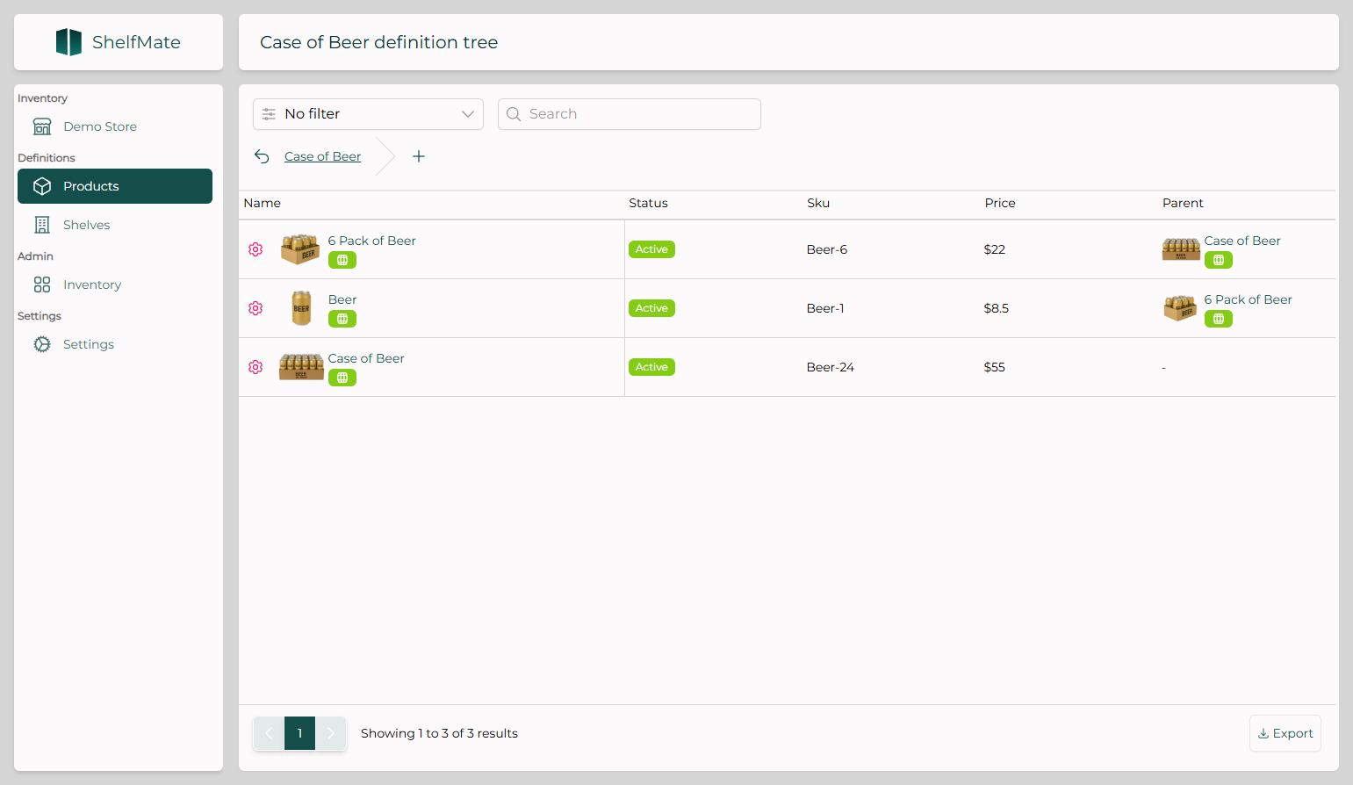This screenshot has height=785, width=1353.
Task: Click the plus icon to add a definition
Action: [419, 156]
